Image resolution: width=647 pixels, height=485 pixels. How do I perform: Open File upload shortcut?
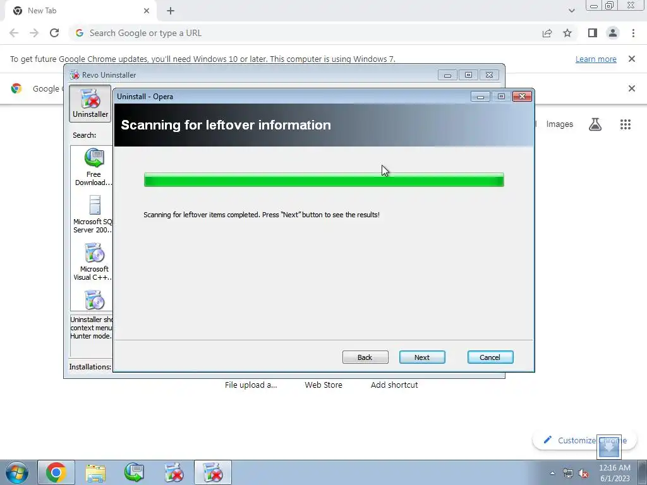251,385
